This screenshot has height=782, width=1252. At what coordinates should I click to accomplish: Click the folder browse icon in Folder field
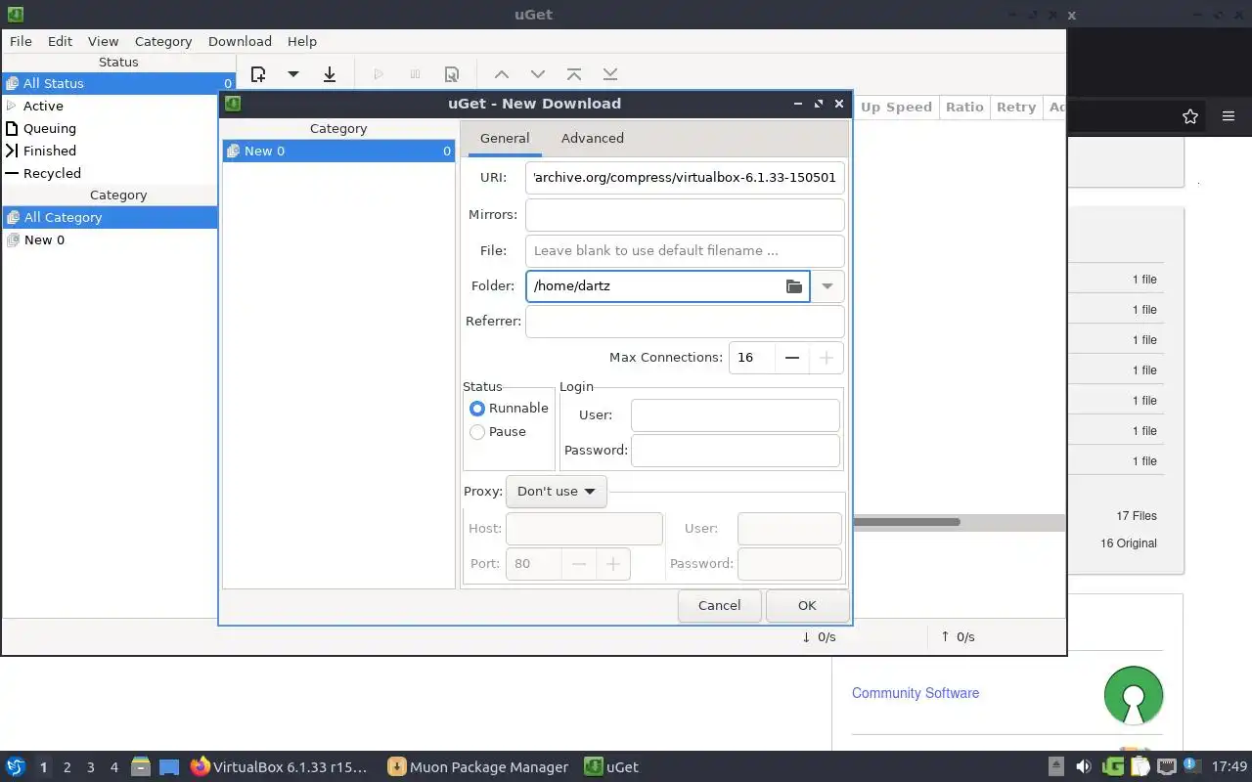794,285
